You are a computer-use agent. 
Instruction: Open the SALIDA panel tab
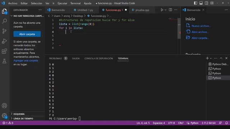pyautogui.click(x=76, y=58)
